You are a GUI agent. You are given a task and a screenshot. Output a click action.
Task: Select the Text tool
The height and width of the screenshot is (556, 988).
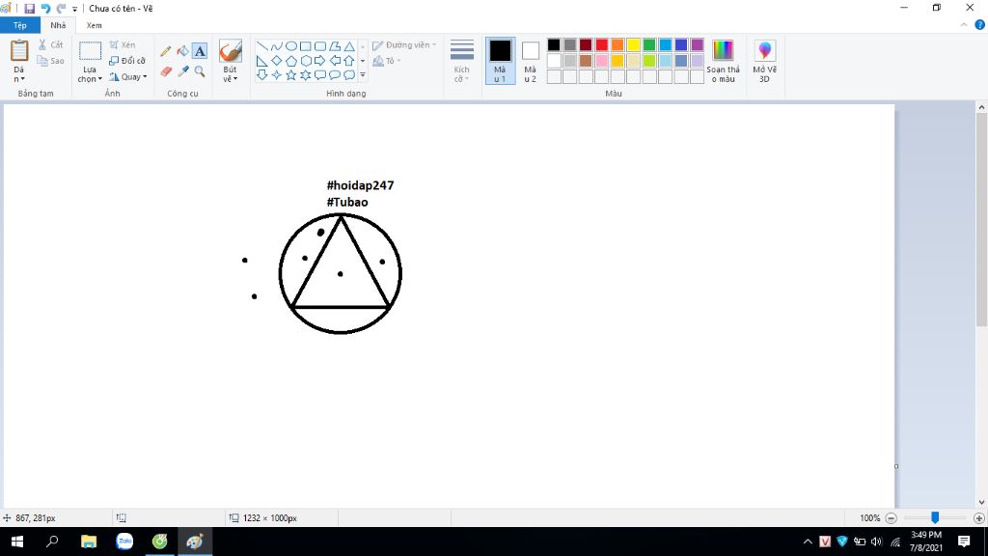200,51
